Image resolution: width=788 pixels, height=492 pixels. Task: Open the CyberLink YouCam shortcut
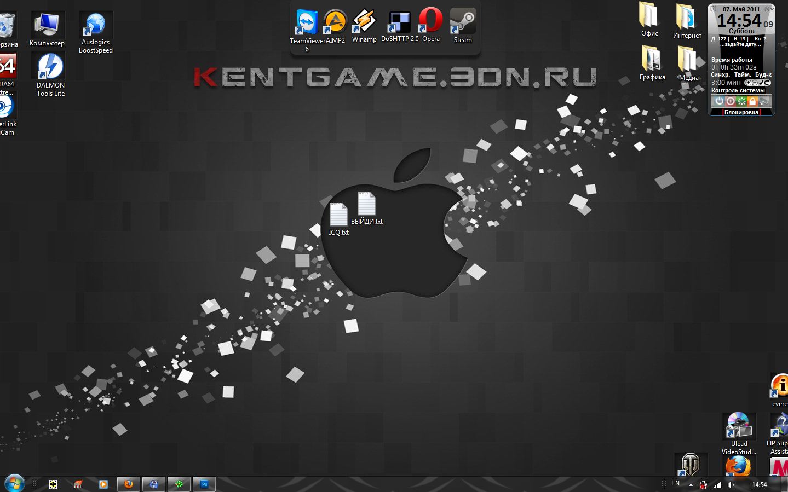[8, 114]
